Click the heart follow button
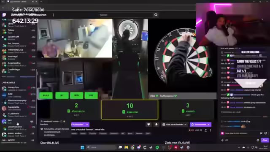This screenshot has width=270, height=152. tap(148, 124)
